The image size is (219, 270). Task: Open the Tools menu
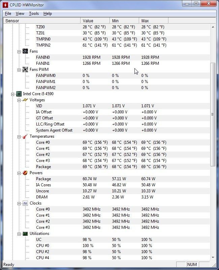pyautogui.click(x=34, y=13)
